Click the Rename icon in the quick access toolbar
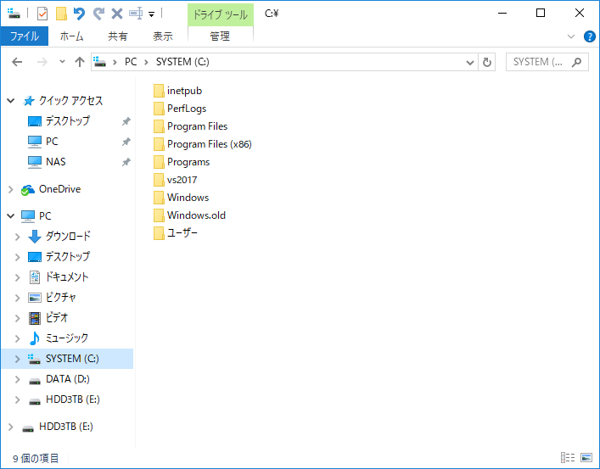 [x=136, y=14]
